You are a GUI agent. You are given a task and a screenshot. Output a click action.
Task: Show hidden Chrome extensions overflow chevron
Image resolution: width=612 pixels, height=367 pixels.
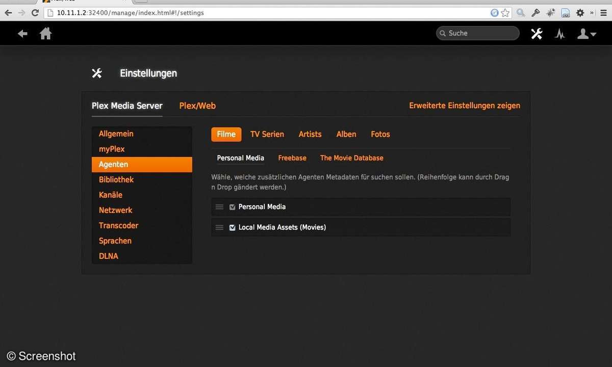coord(592,13)
